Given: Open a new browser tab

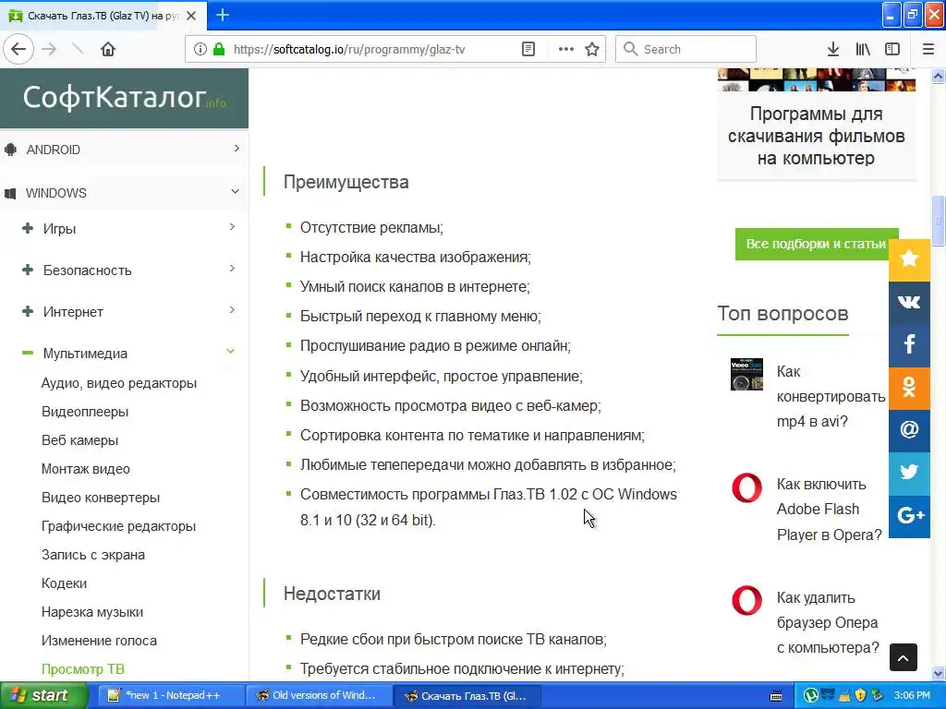Looking at the screenshot, I should [222, 15].
